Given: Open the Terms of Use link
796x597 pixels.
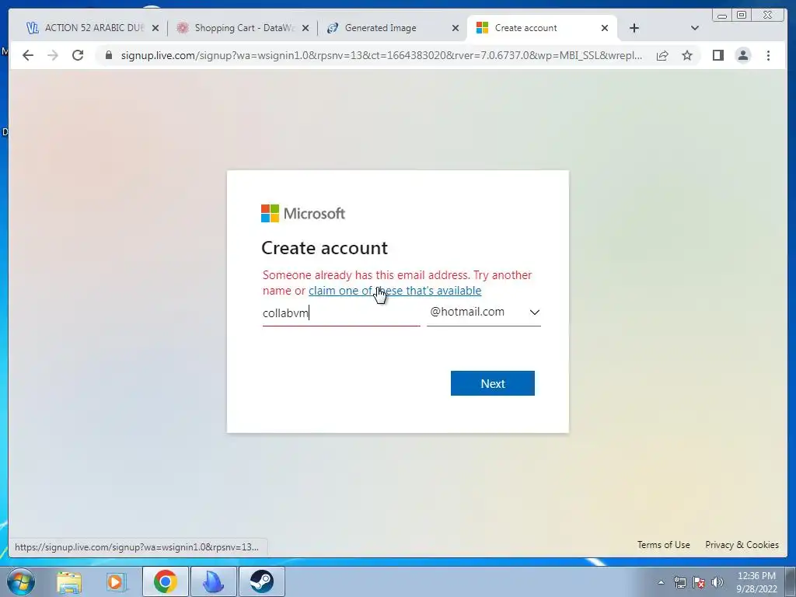Looking at the screenshot, I should [x=664, y=545].
